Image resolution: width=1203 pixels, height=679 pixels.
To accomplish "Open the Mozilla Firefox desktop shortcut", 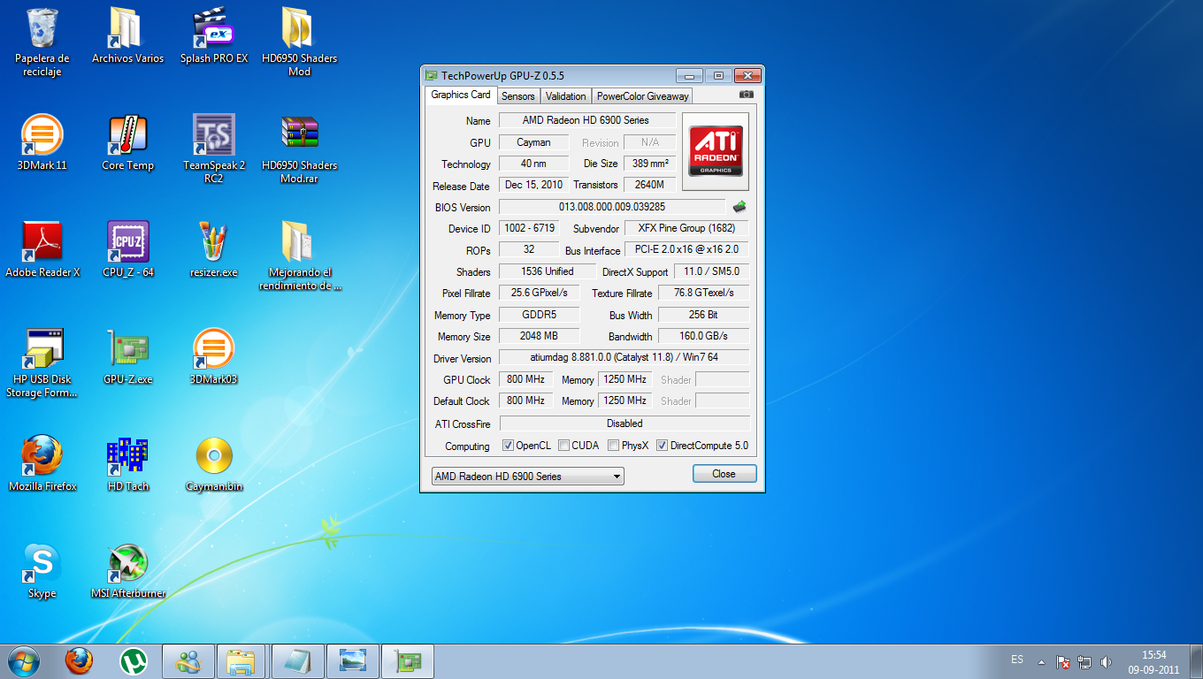I will [42, 456].
